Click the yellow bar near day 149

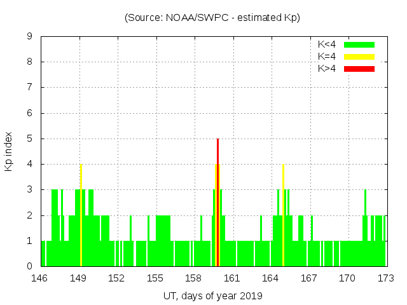(81, 216)
